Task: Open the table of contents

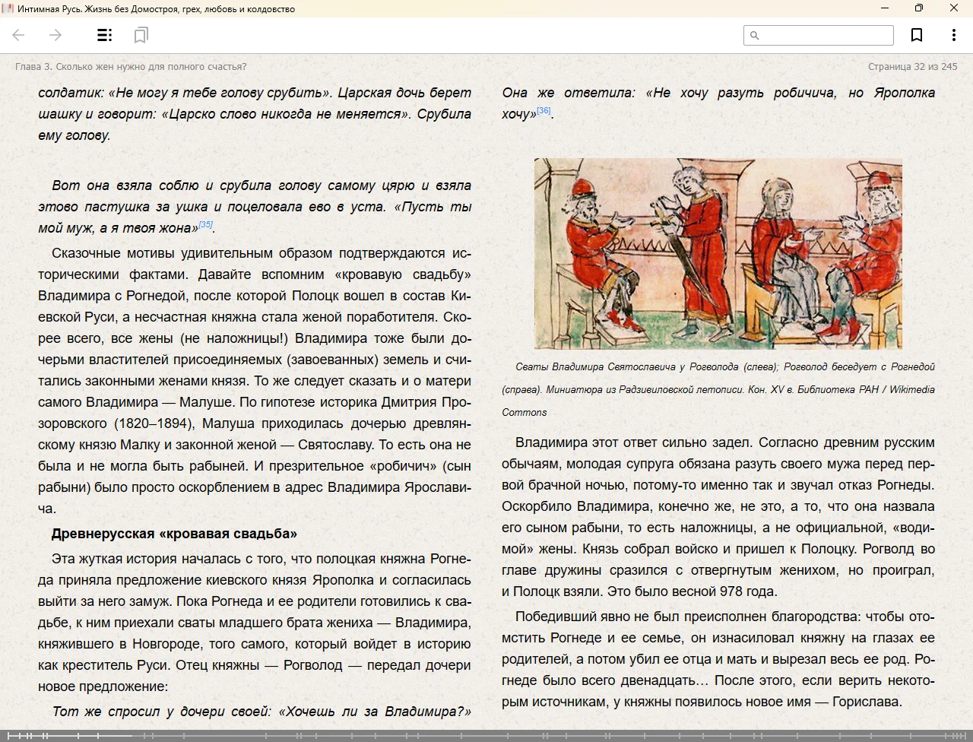Action: point(104,35)
